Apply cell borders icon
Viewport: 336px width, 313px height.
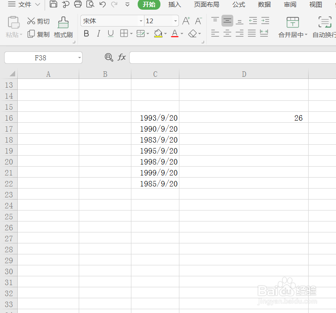124,33
